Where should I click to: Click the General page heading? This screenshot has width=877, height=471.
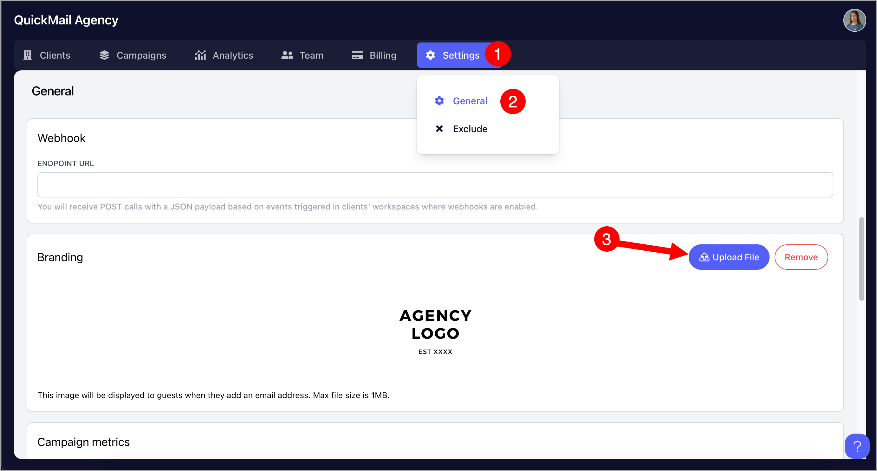(x=53, y=91)
